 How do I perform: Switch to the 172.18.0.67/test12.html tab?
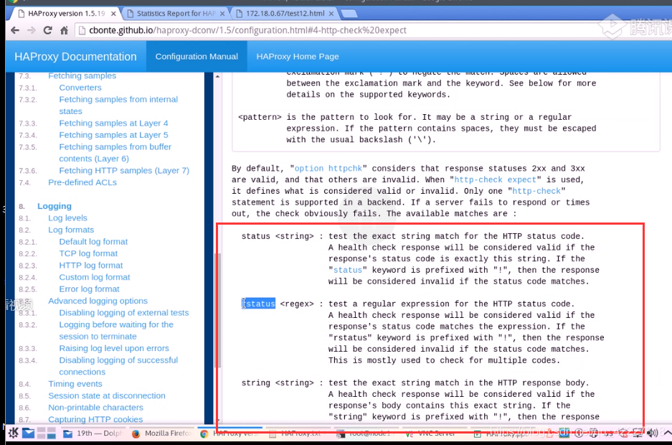click(x=285, y=14)
